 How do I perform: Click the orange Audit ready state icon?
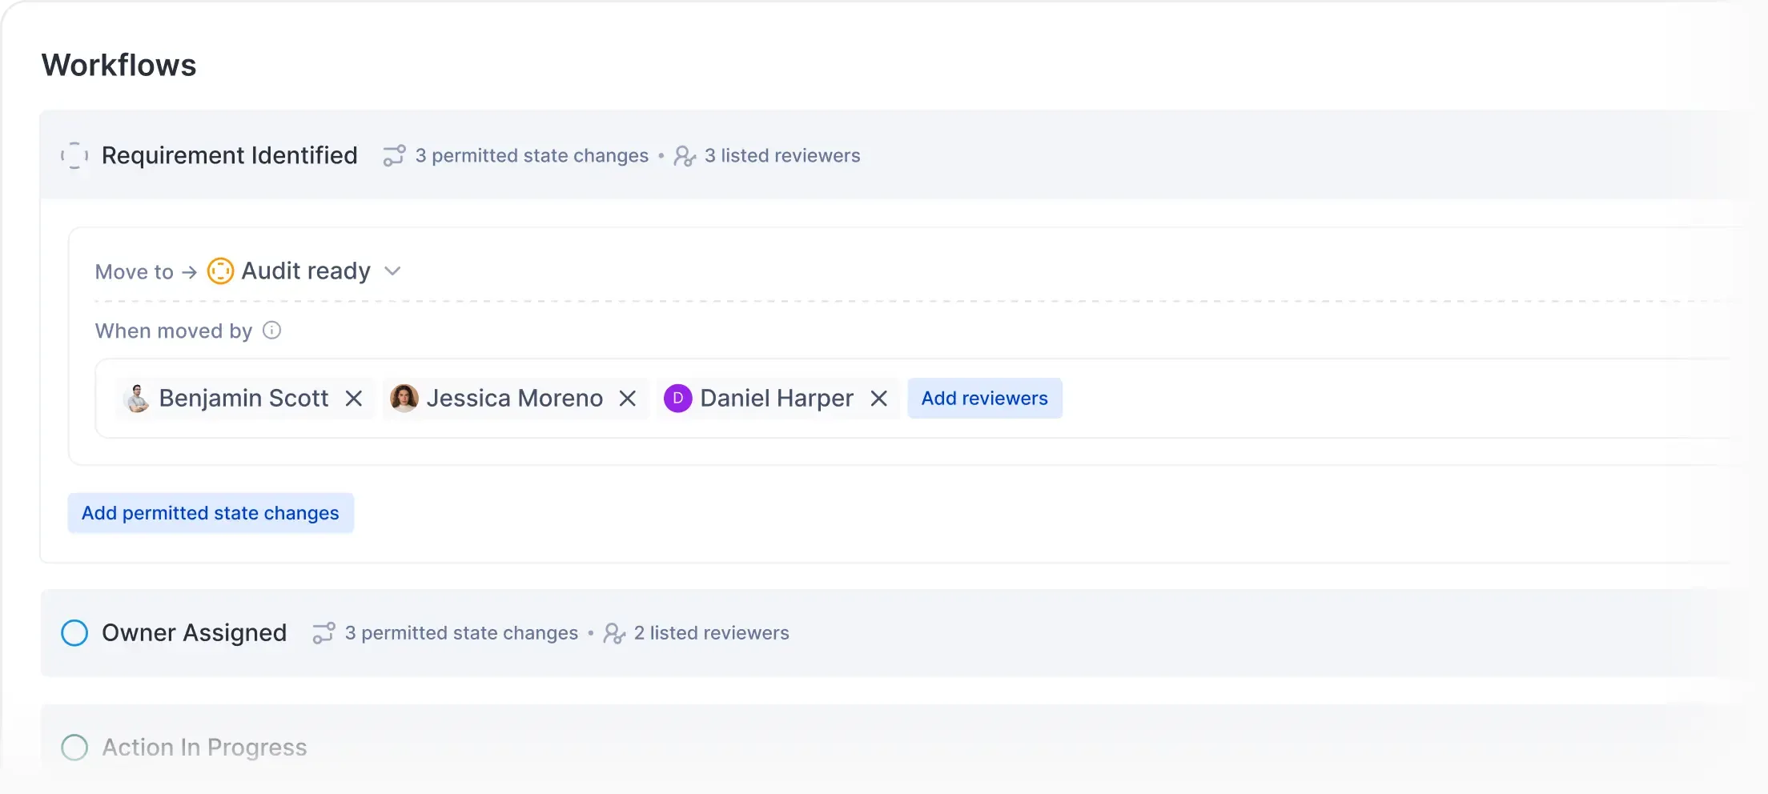click(x=220, y=271)
